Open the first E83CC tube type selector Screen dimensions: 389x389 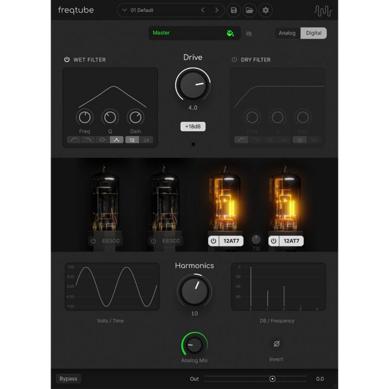tap(111, 241)
